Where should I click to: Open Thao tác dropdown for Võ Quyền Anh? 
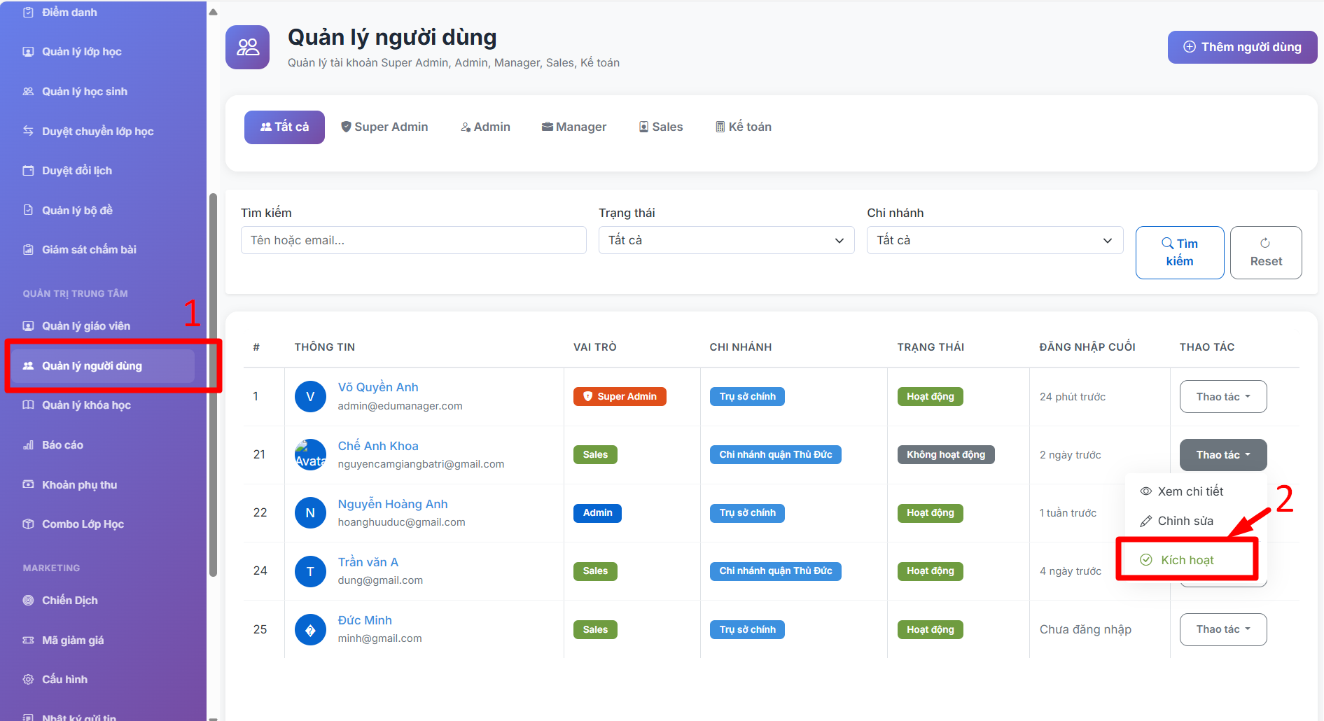coord(1222,397)
